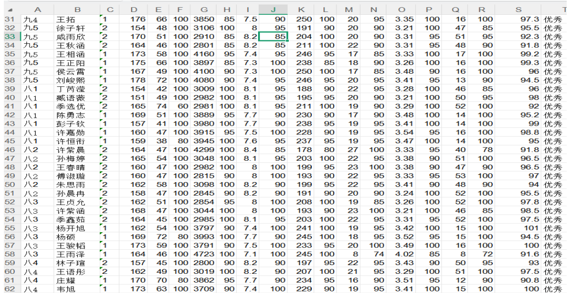Select row 62 header
The height and width of the screenshot is (293, 570).
click(x=10, y=288)
